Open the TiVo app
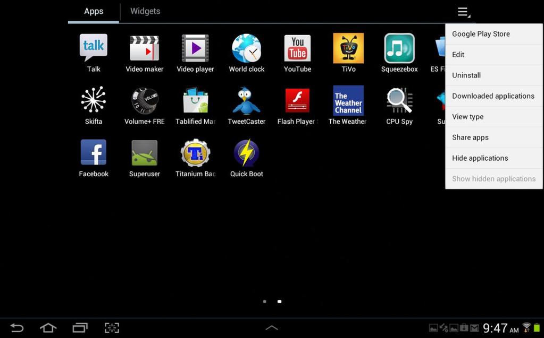 pos(348,53)
